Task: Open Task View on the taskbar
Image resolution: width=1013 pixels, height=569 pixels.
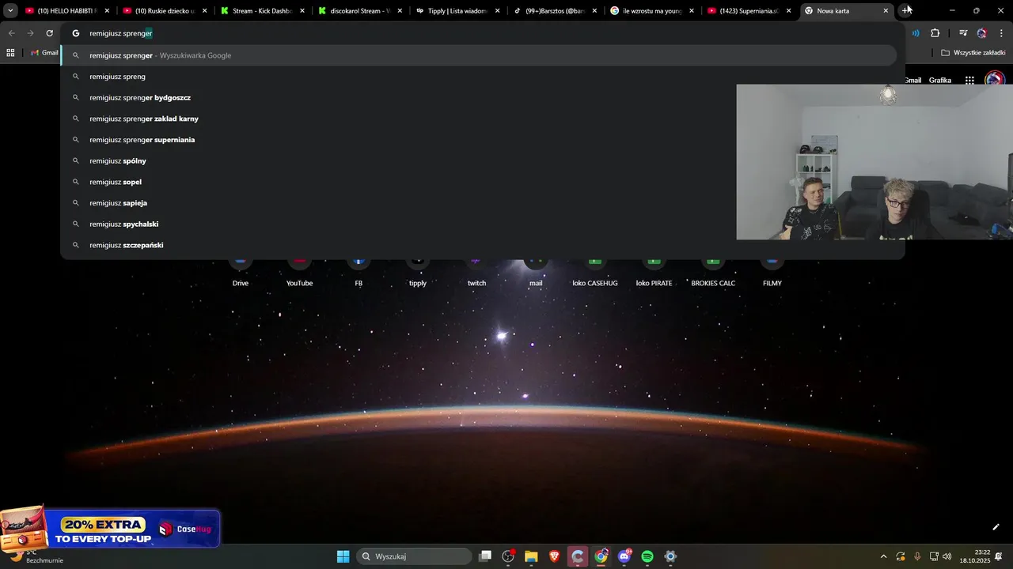Action: (485, 556)
